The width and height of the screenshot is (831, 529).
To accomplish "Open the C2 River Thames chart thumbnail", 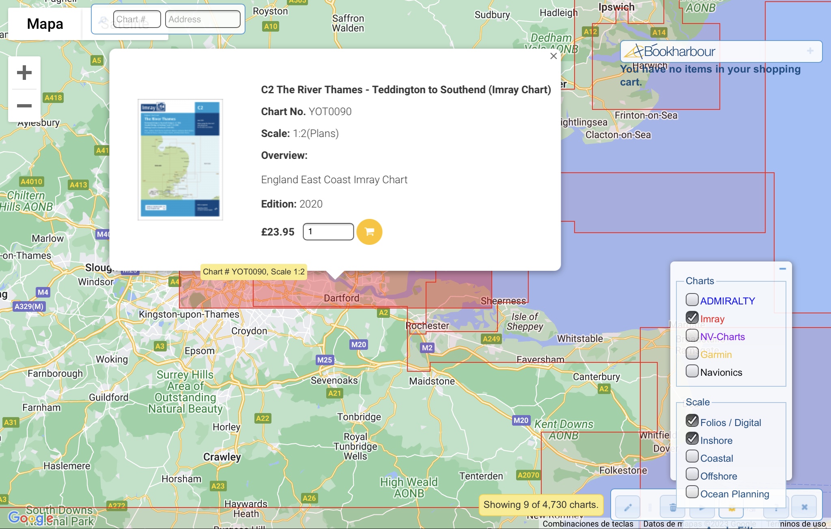I will click(x=180, y=160).
